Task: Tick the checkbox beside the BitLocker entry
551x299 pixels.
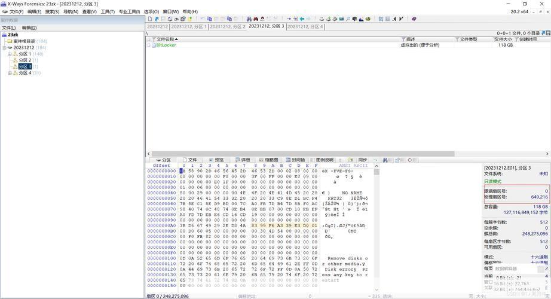Action: coord(148,45)
